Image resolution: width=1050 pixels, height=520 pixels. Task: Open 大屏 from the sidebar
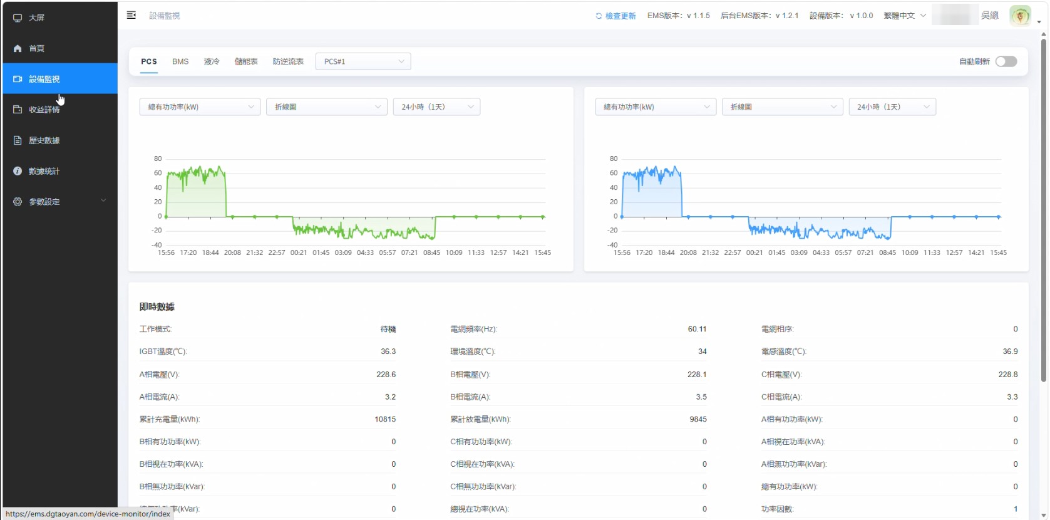tap(60, 18)
